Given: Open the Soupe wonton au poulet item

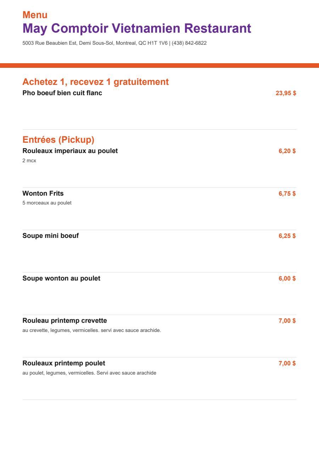Looking at the screenshot, I should (61, 278).
